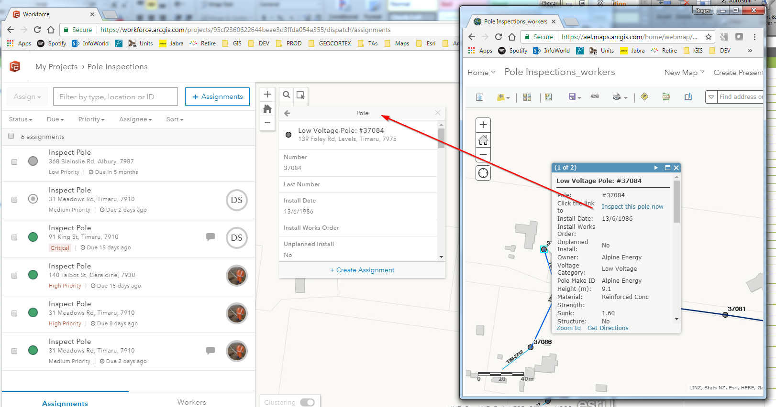Check the 368 Blainslie Rd assignment

[14, 162]
